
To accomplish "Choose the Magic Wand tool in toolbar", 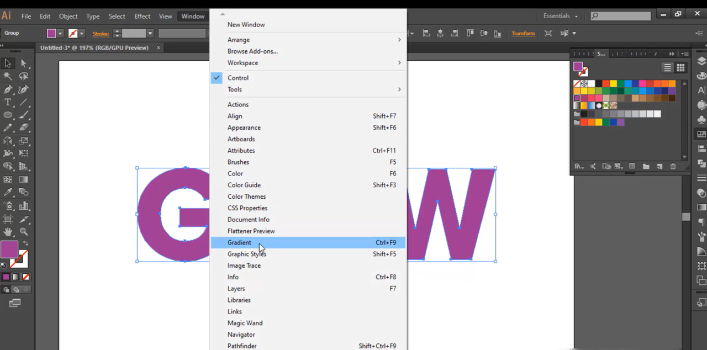I will click(8, 76).
